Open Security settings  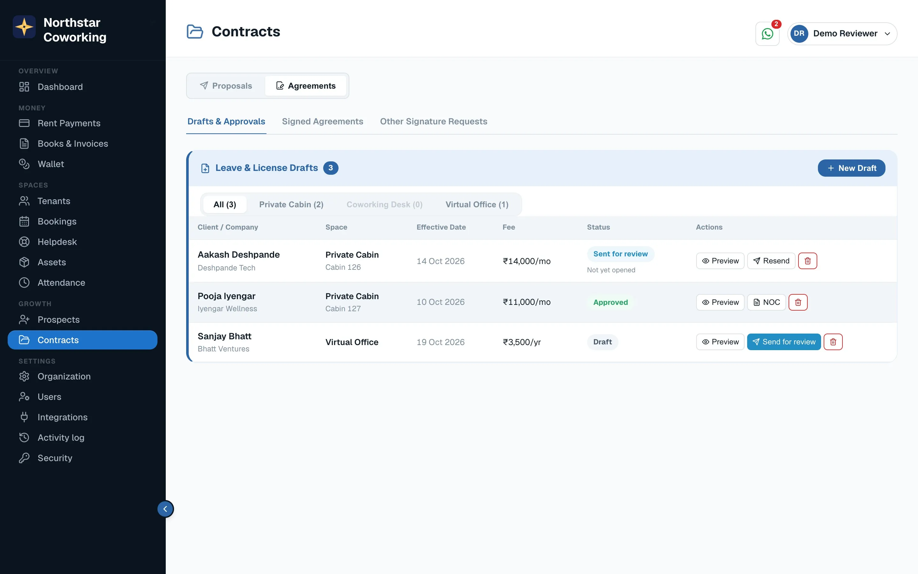click(83, 458)
